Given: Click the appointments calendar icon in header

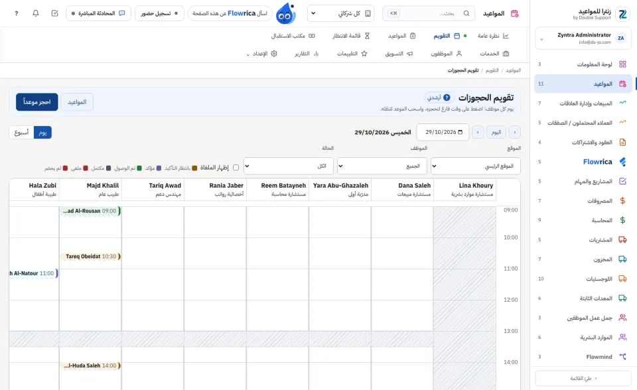Looking at the screenshot, I should (514, 13).
